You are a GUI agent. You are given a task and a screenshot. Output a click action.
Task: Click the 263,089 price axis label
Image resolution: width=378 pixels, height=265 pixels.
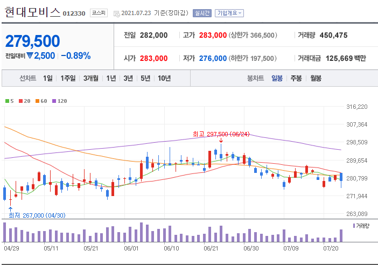[x=357, y=214]
